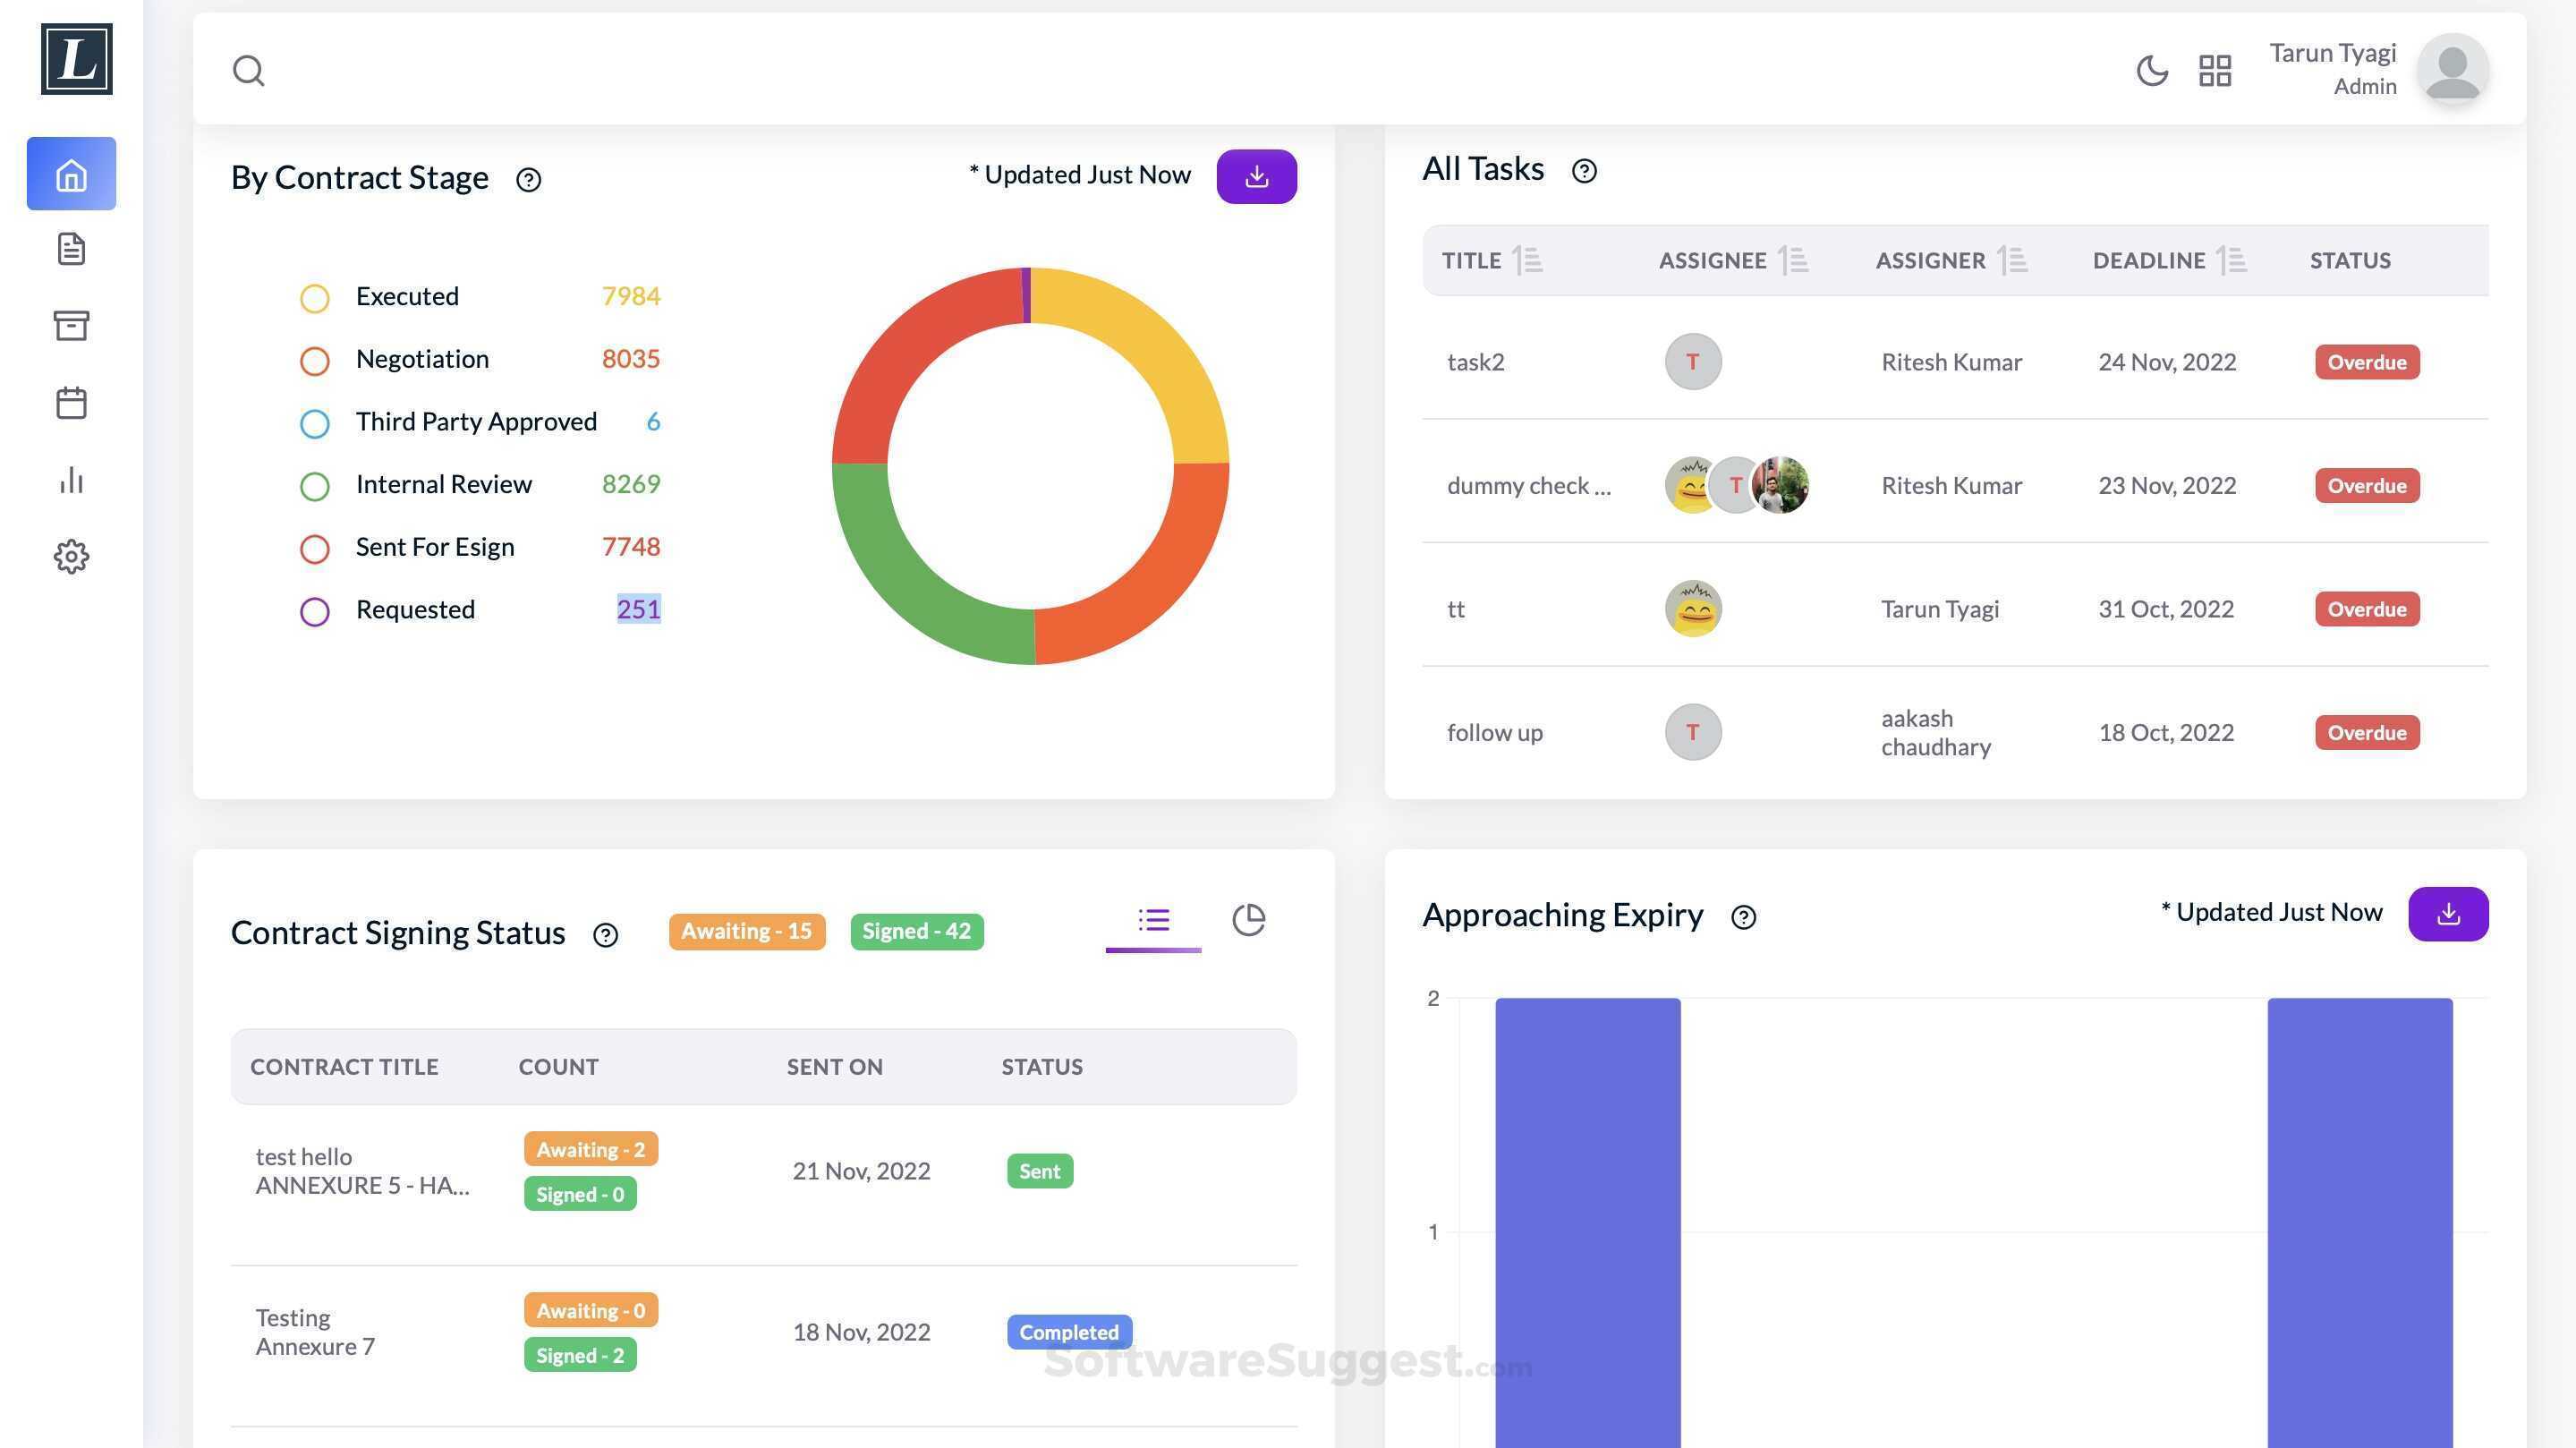Sort tasks by Title column
The height and width of the screenshot is (1448, 2576).
(1527, 261)
